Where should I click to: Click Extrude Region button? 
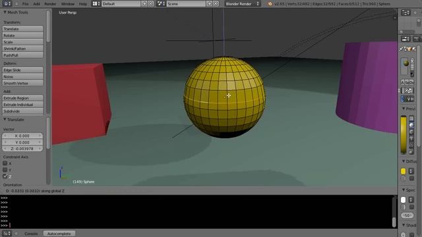pyautogui.click(x=22, y=98)
